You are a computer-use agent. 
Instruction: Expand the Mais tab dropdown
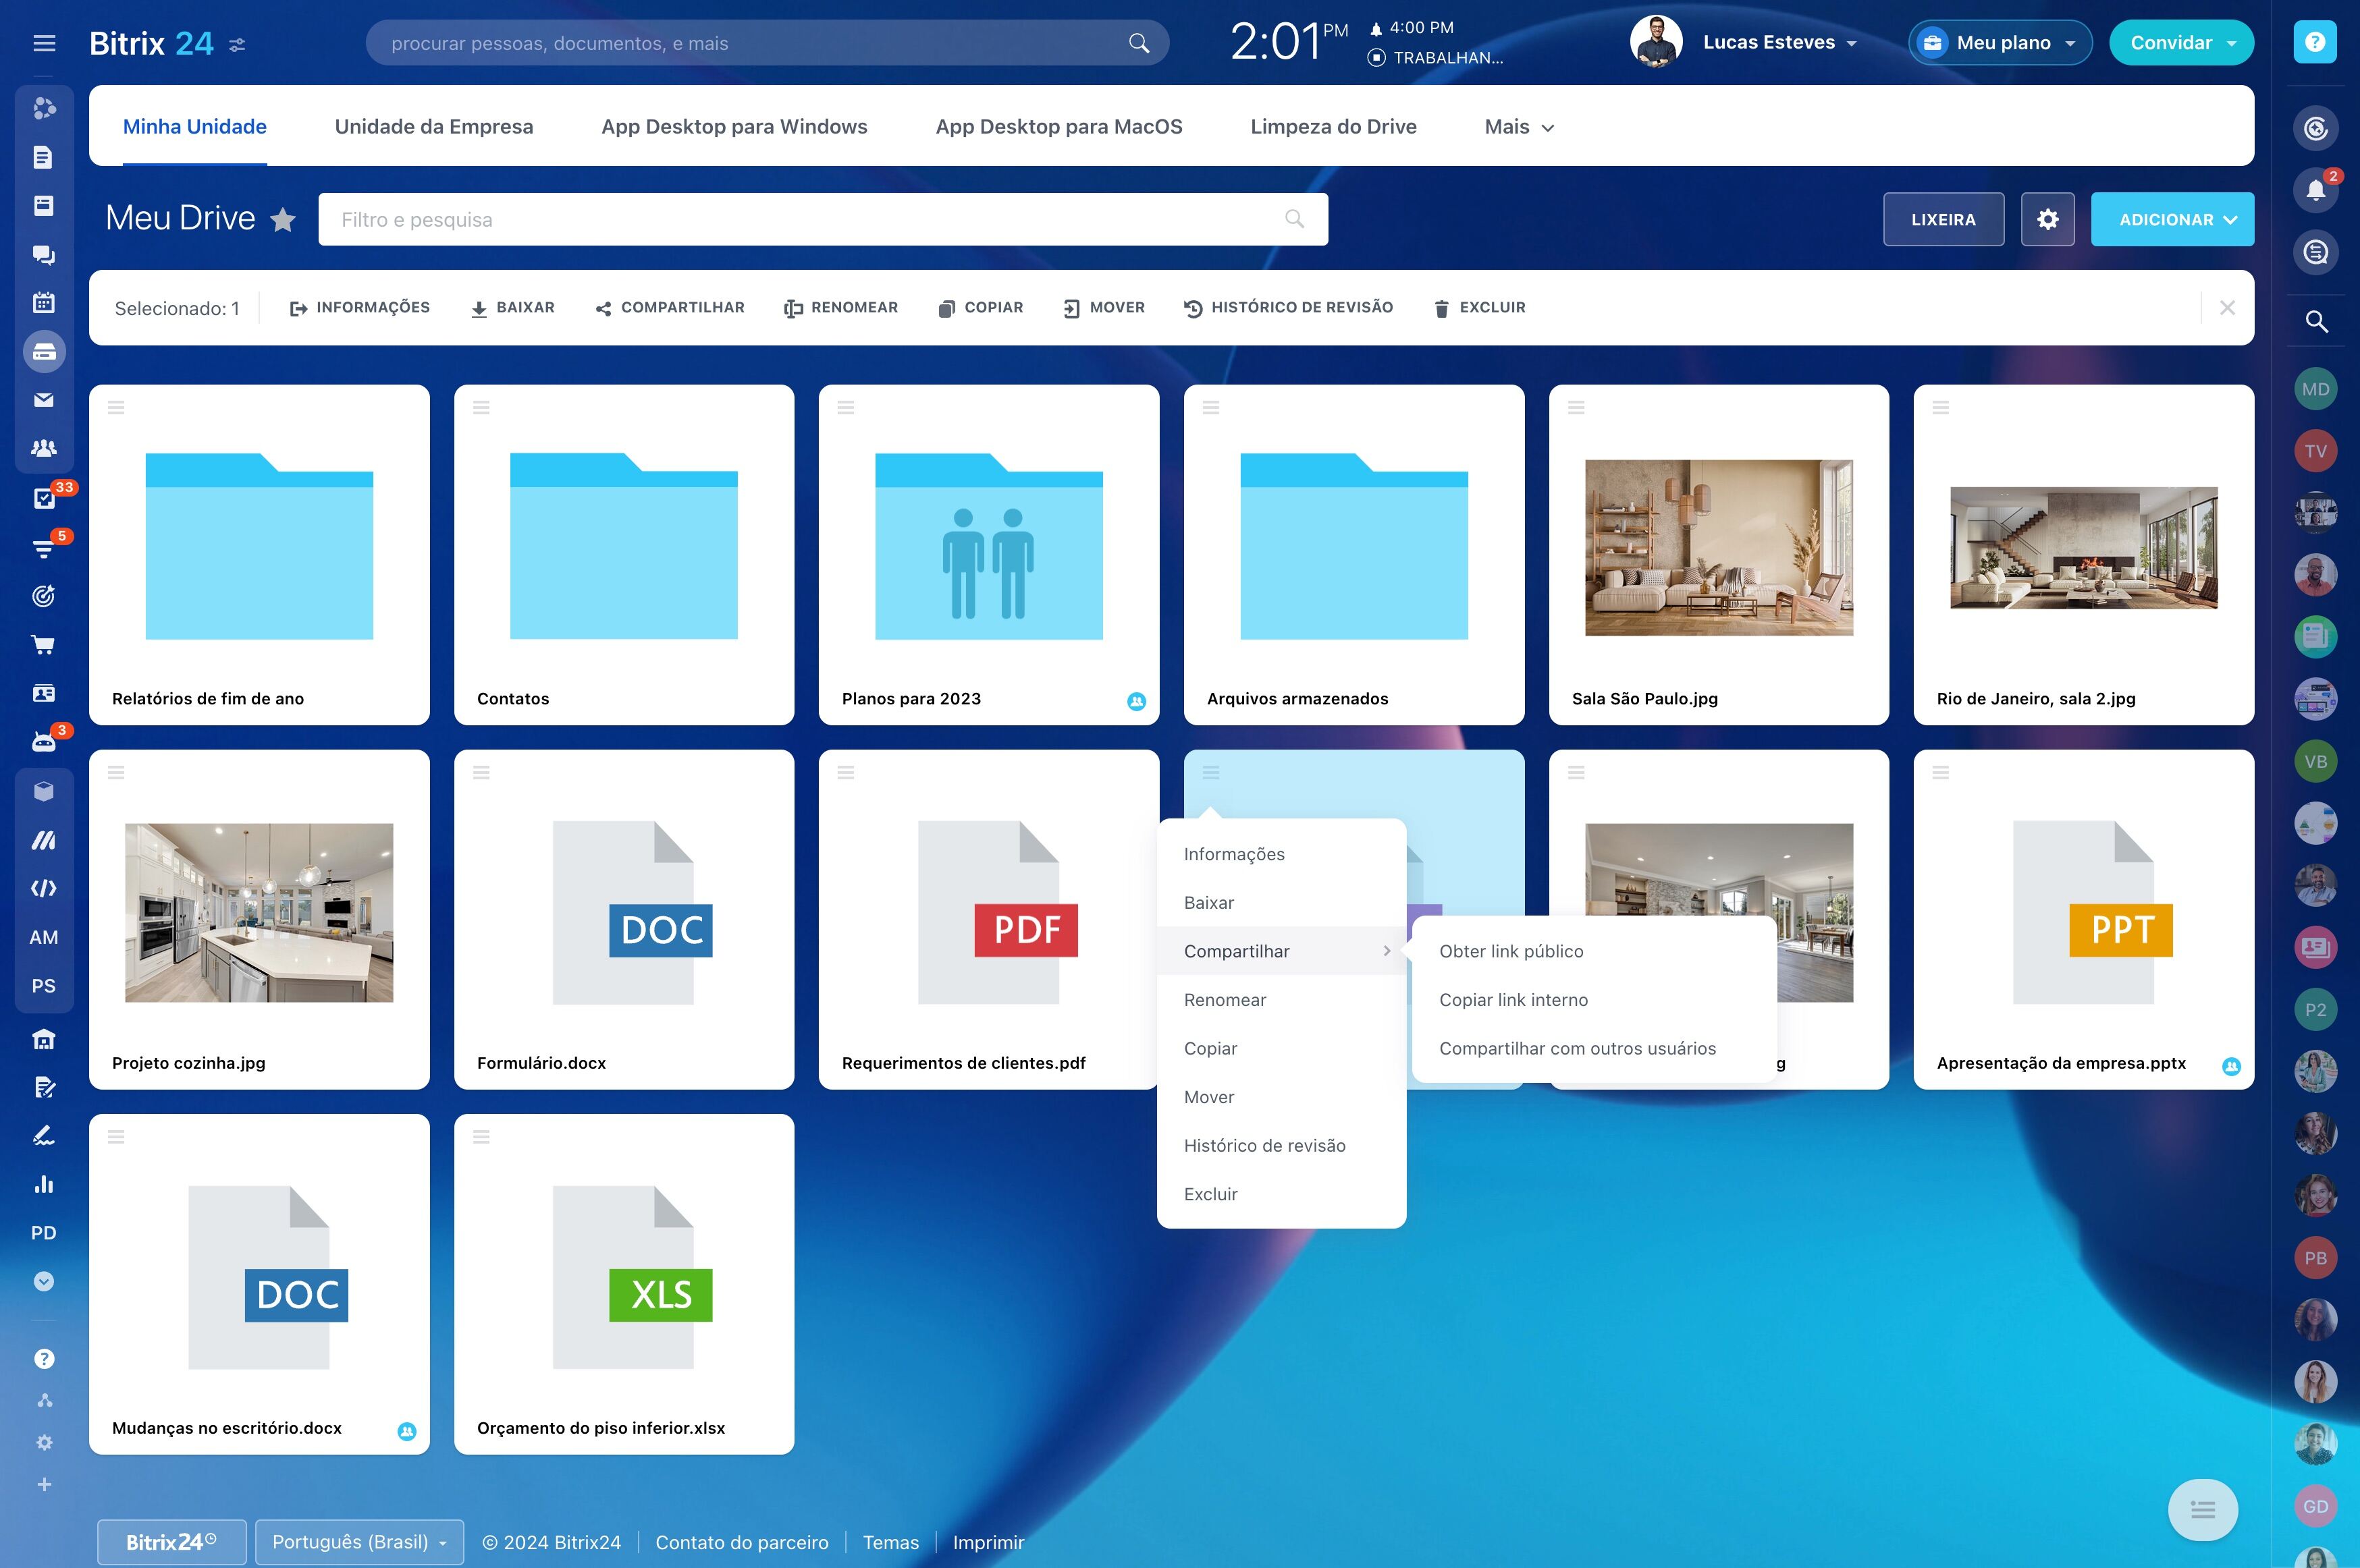point(1519,127)
